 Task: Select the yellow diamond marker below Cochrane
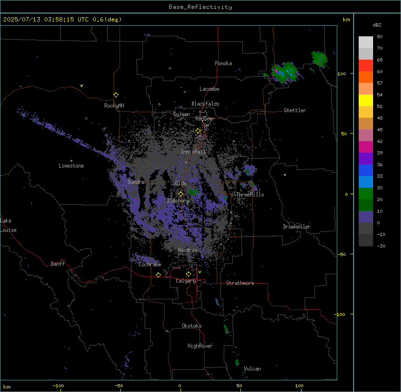tap(158, 275)
